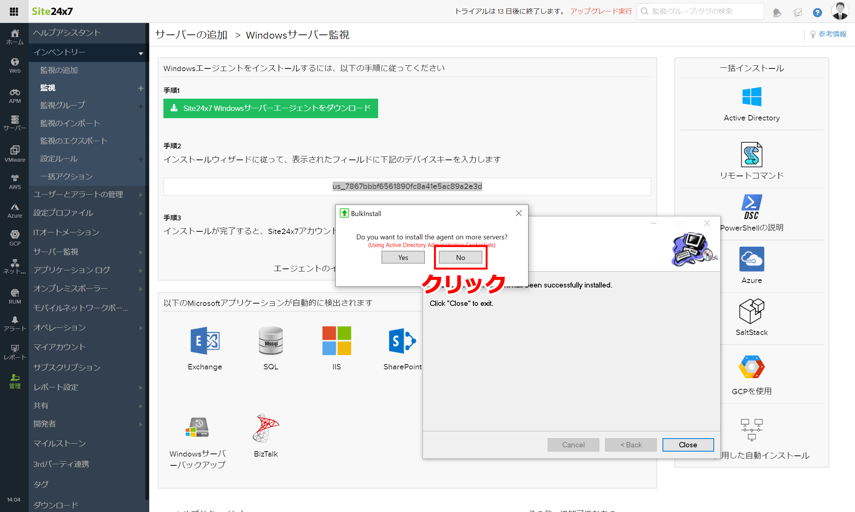Open the network auto-install icon
The image size is (855, 512).
coord(752,429)
